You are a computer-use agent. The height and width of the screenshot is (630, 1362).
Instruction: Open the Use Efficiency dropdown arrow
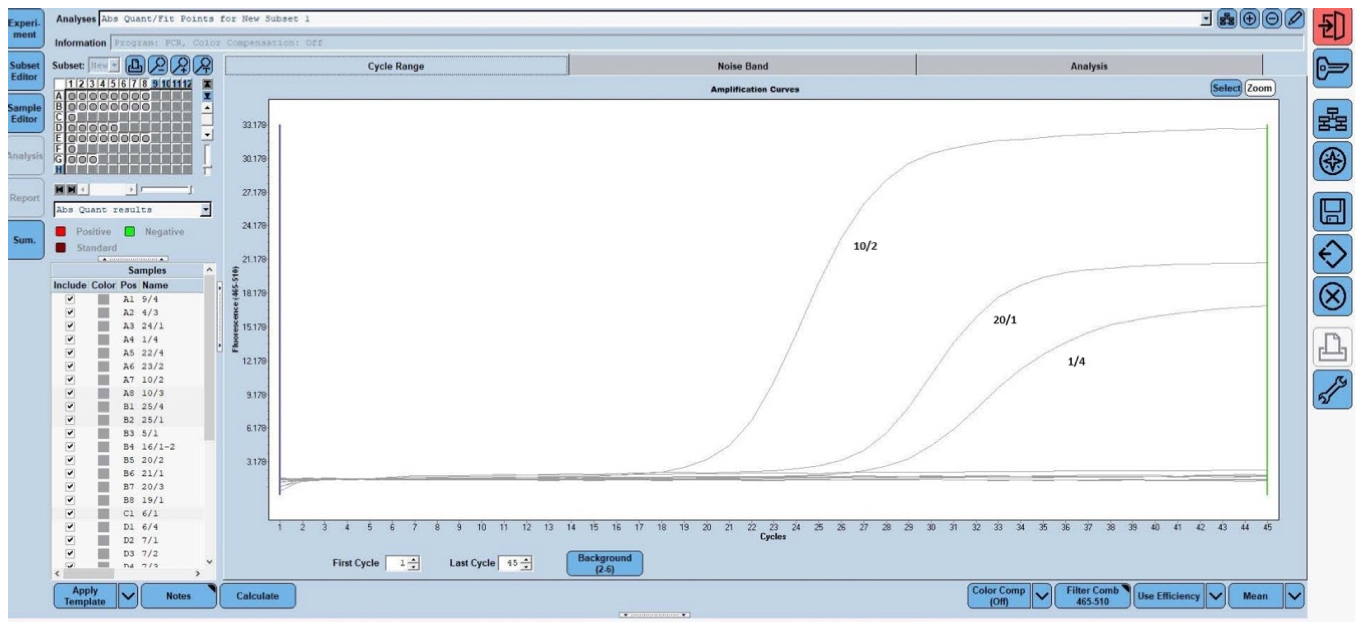pos(1215,597)
